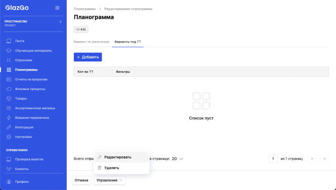Open Профиль label in sidebar

(22, 182)
